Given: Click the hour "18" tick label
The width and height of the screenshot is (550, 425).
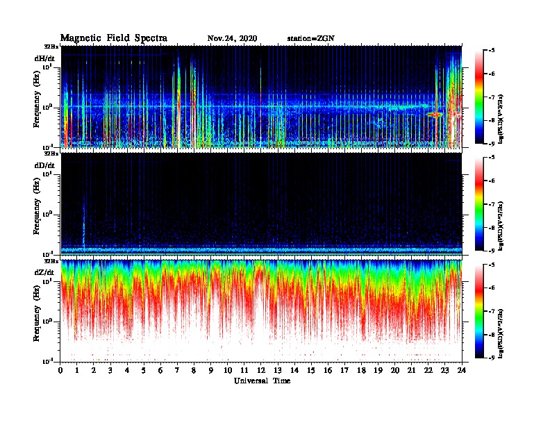Looking at the screenshot, I should pyautogui.click(x=361, y=371).
